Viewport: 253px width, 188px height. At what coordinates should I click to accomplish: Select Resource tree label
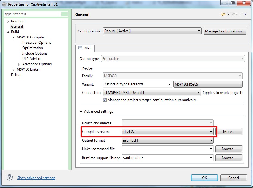[x=18, y=21]
